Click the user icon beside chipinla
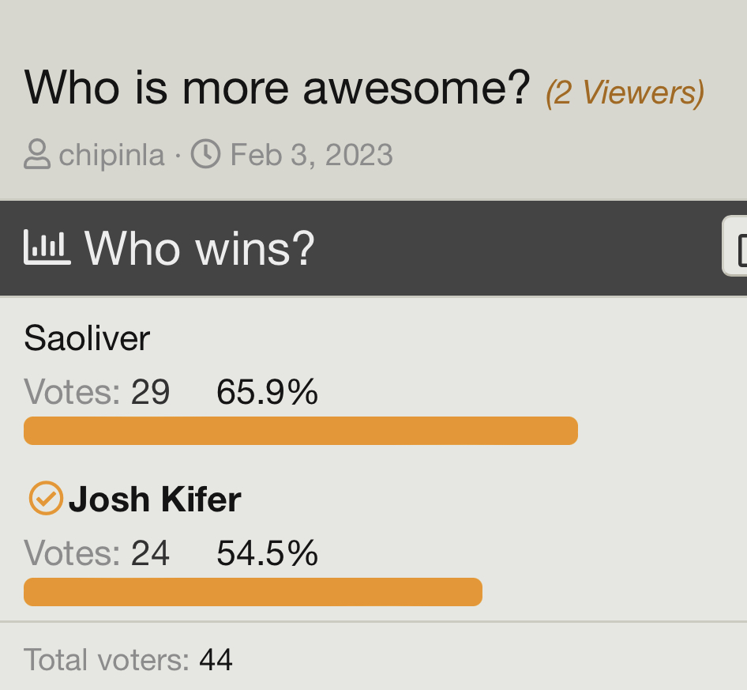747x690 pixels. tap(37, 154)
